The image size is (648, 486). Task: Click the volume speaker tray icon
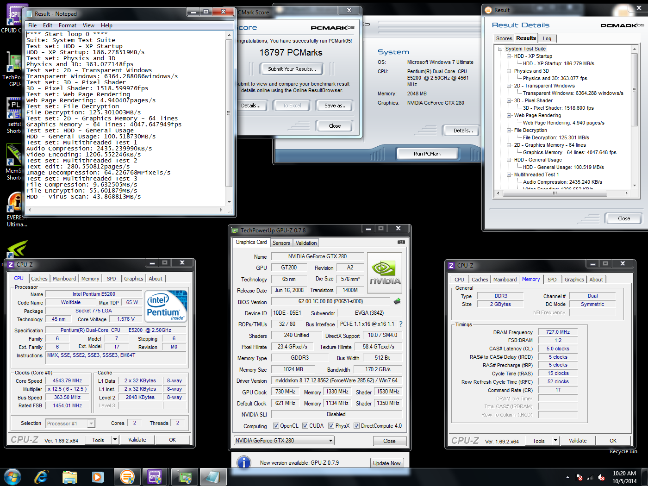pos(601,477)
